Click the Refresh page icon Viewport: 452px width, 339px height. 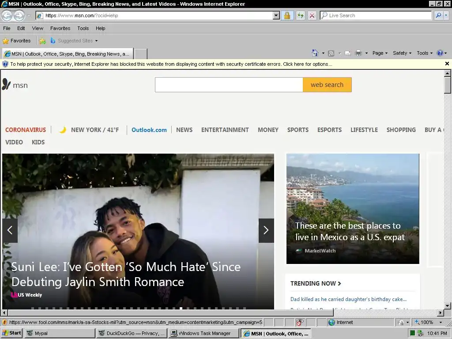(x=300, y=15)
